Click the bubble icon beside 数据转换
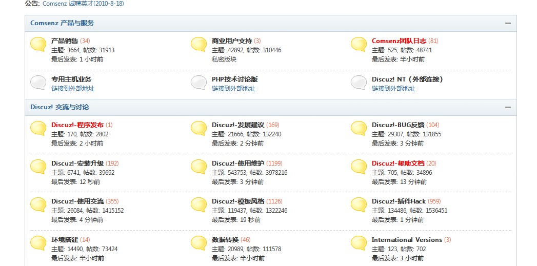The image size is (537, 266). click(x=198, y=243)
